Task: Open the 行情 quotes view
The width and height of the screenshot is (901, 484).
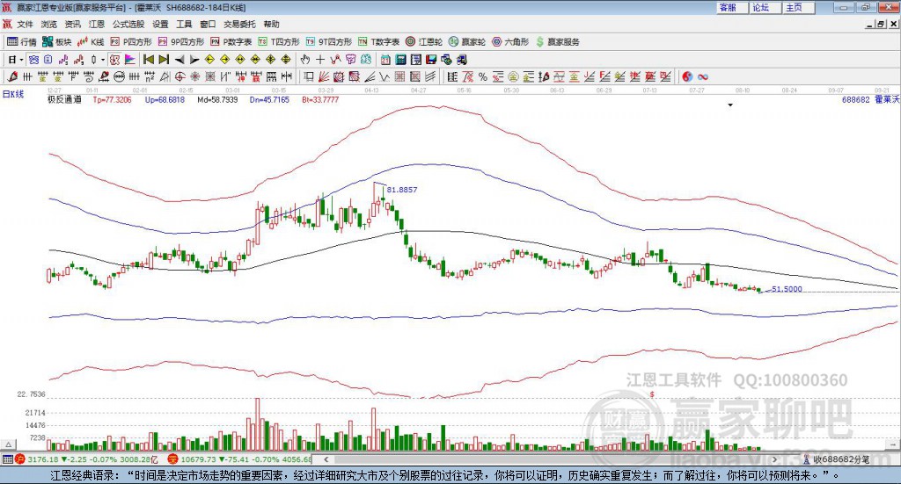Action: [x=21, y=42]
